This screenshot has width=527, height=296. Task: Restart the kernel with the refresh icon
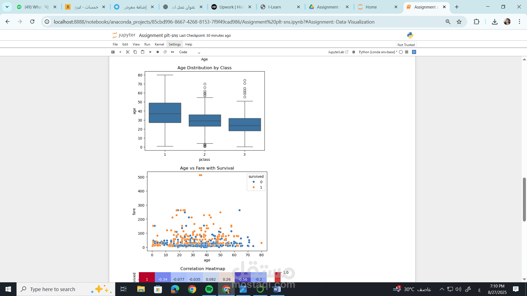165,52
